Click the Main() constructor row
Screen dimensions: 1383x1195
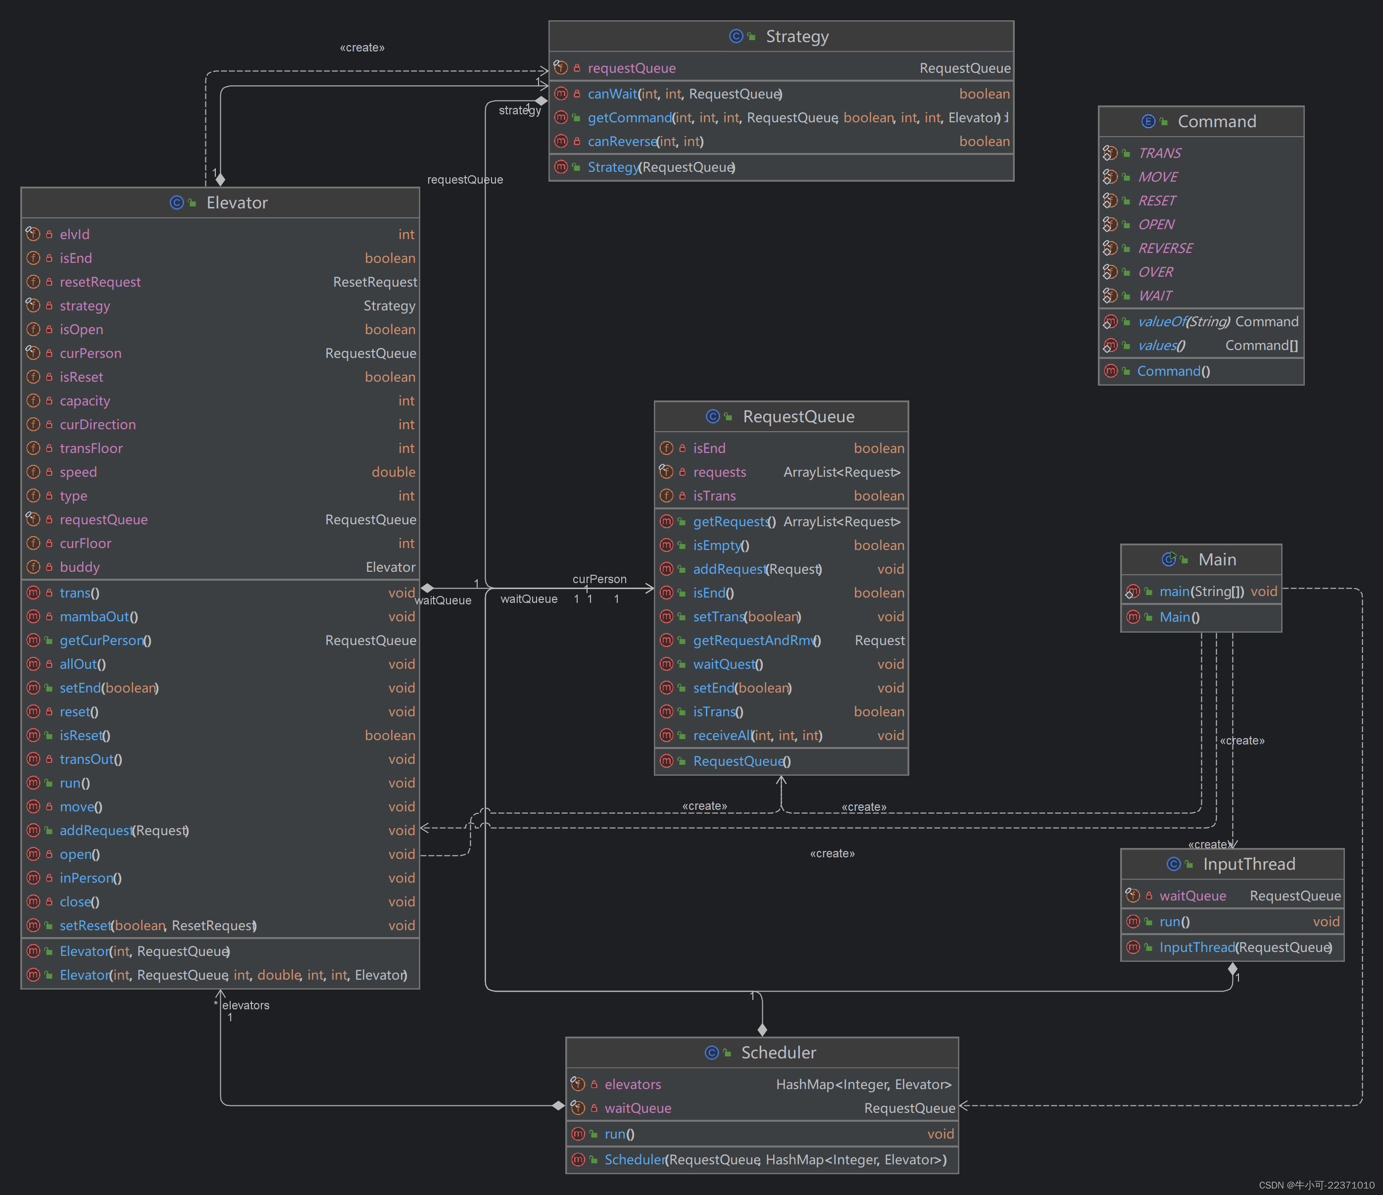pyautogui.click(x=1201, y=617)
